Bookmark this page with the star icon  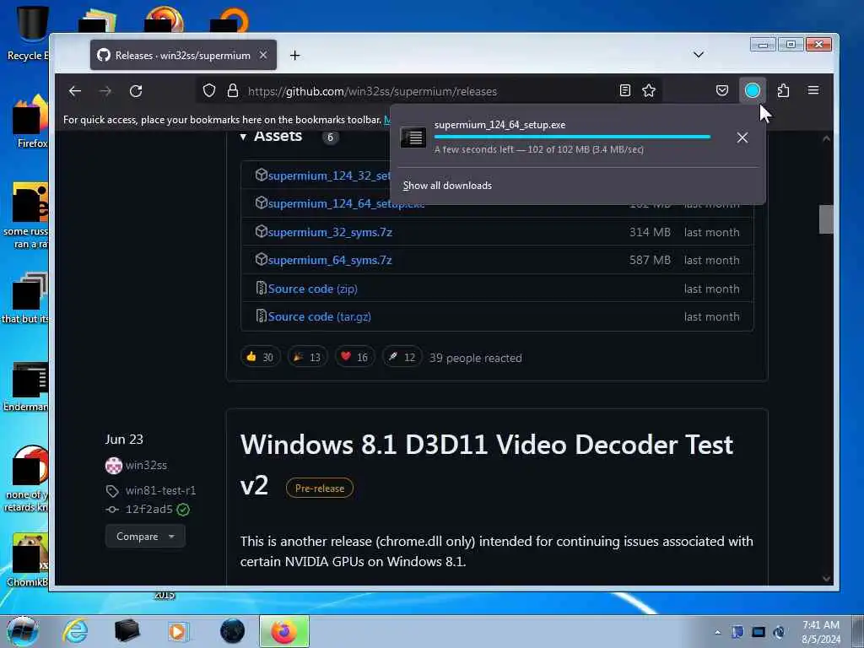[x=649, y=90]
